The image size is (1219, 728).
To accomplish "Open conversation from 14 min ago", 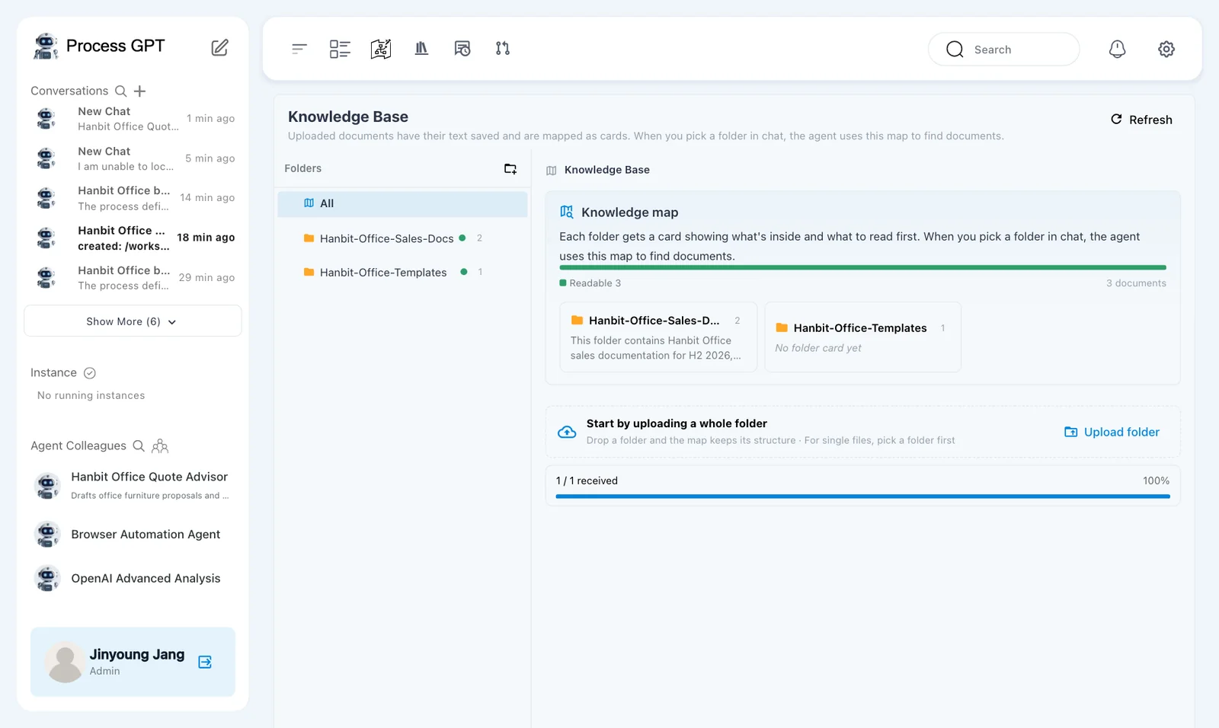I will (x=133, y=198).
